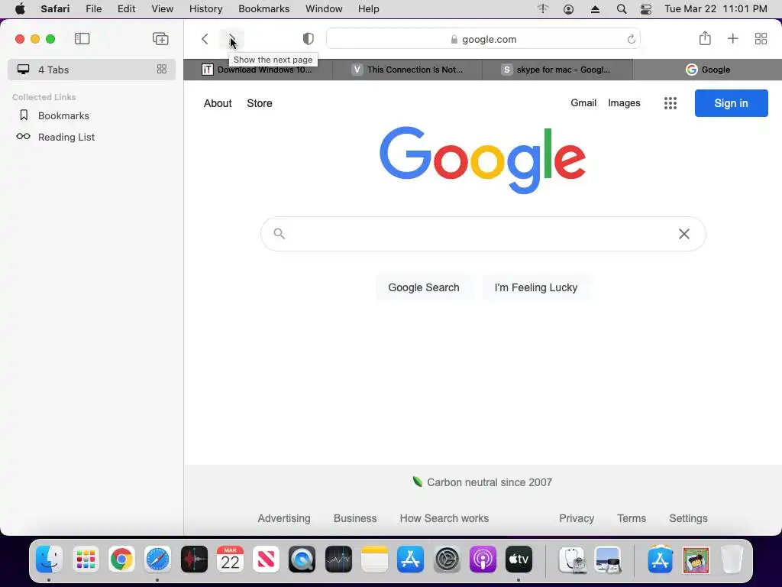
Task: Create a new tab group
Action: 160,39
